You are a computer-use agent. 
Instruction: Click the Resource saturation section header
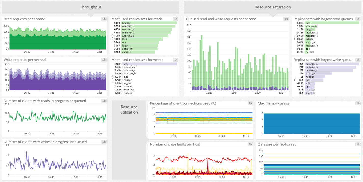273,7
